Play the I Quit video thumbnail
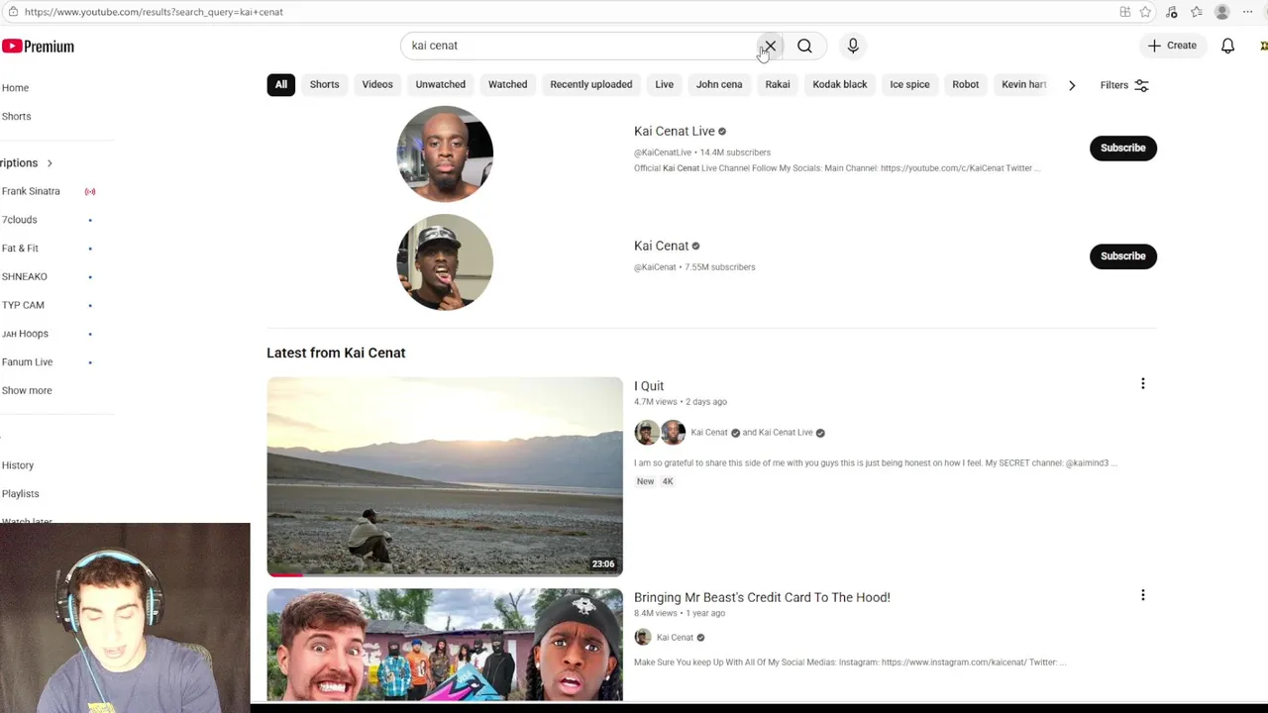This screenshot has height=713, width=1268. pyautogui.click(x=445, y=476)
